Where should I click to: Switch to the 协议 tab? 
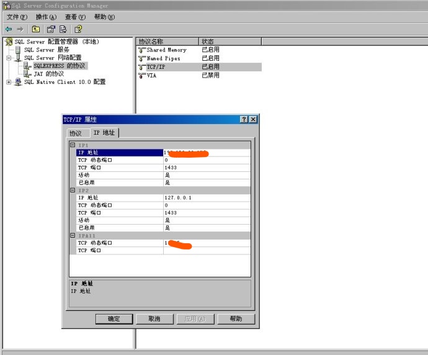point(75,133)
